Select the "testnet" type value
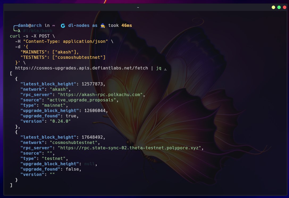The width and height of the screenshot is (289, 198). 54,159
